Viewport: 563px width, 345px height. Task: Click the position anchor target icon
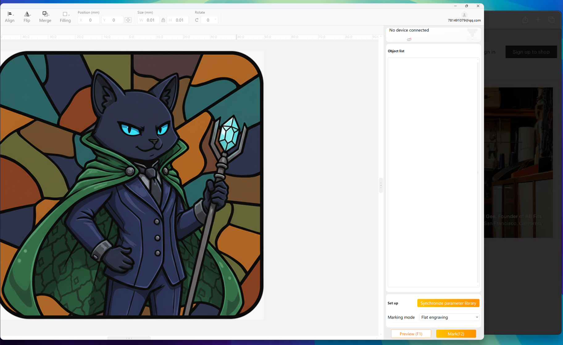coord(128,20)
